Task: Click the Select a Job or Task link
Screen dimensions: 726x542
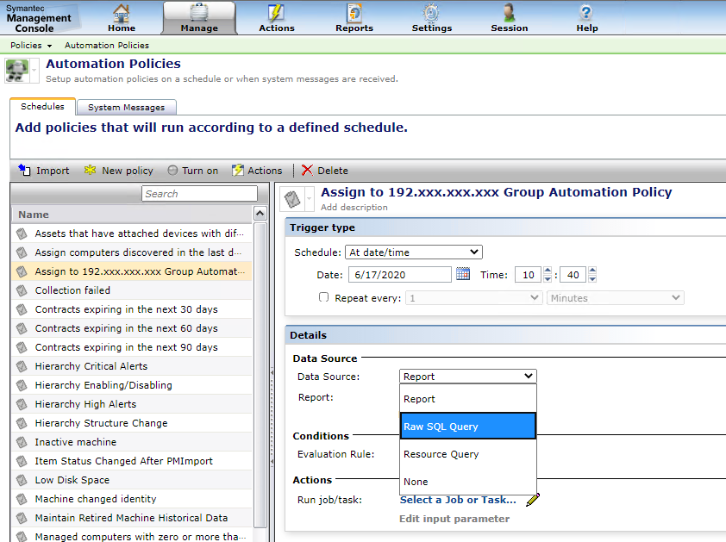Action: [458, 500]
